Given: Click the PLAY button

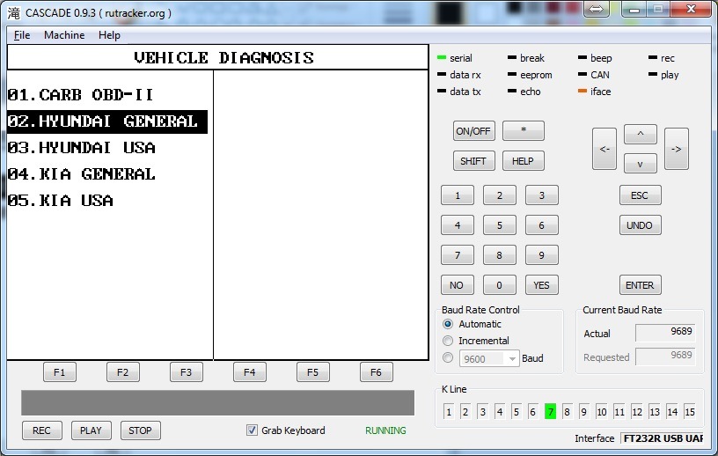Looking at the screenshot, I should pos(92,430).
